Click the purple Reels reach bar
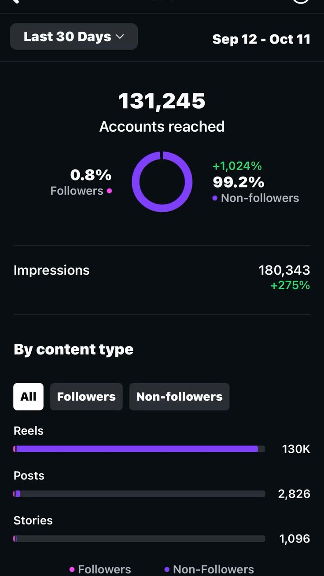The image size is (324, 576). [x=136, y=449]
